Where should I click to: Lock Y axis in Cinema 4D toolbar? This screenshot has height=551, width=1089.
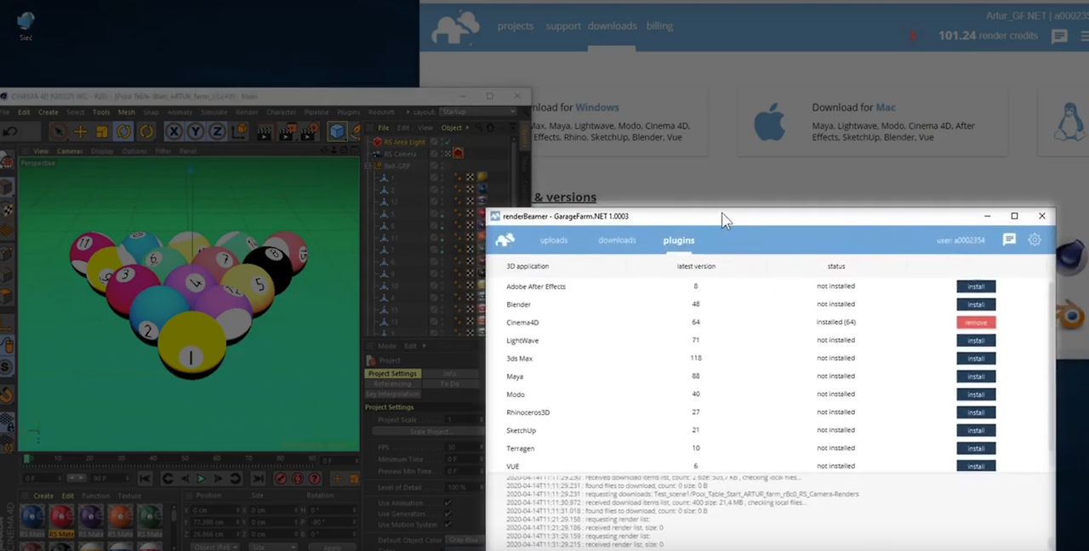(196, 131)
